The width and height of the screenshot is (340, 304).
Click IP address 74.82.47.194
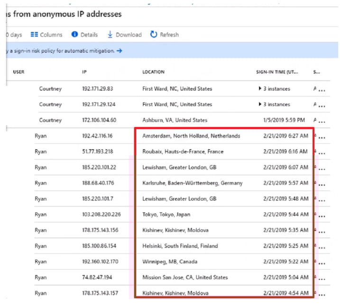tap(97, 277)
